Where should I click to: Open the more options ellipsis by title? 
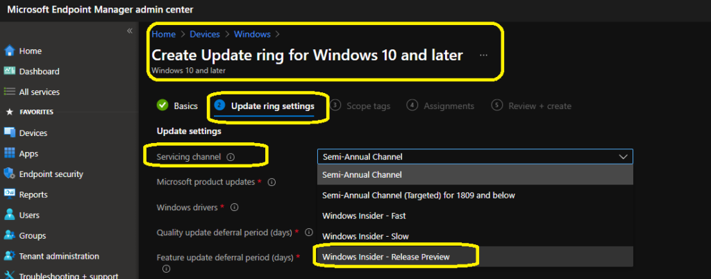pyautogui.click(x=484, y=55)
